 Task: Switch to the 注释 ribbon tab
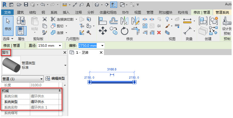tap(78, 13)
